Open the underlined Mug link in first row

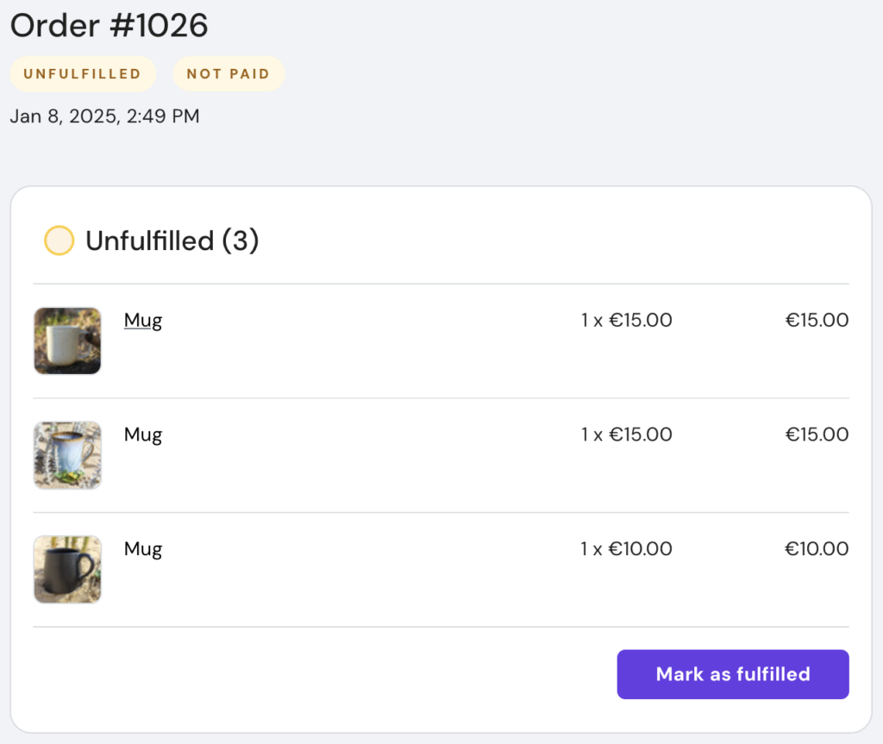pyautogui.click(x=143, y=321)
